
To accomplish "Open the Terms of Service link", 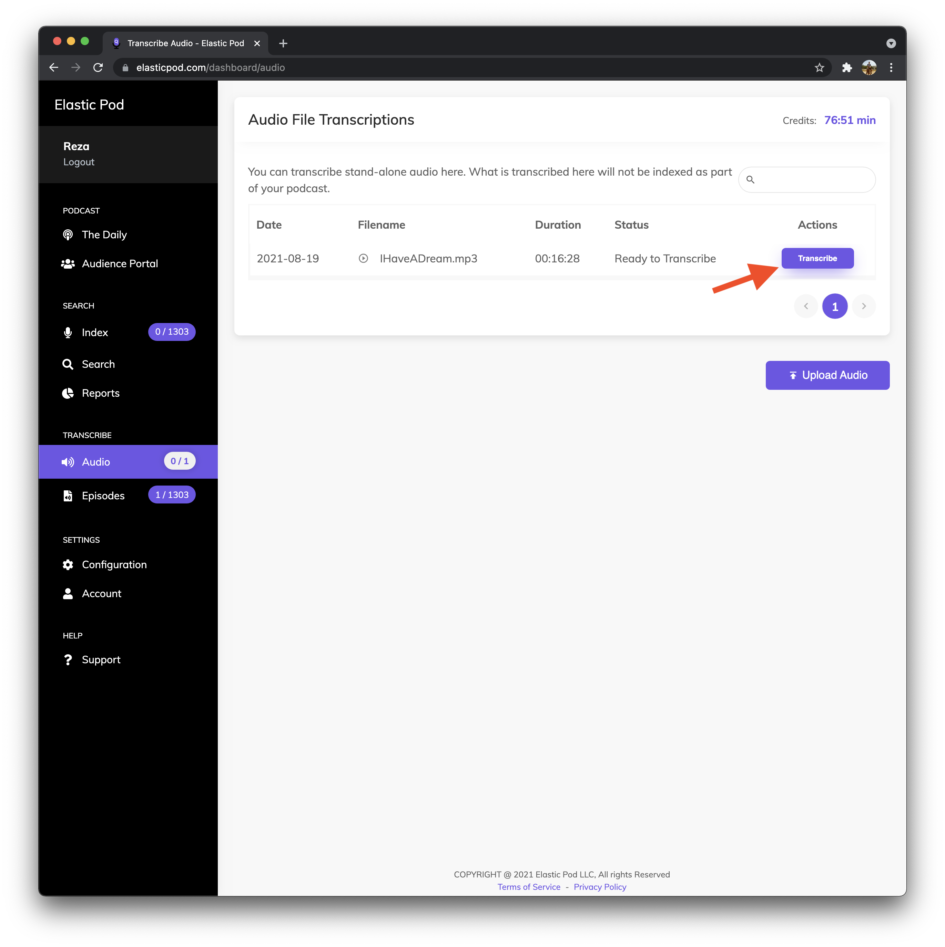I will tap(529, 887).
